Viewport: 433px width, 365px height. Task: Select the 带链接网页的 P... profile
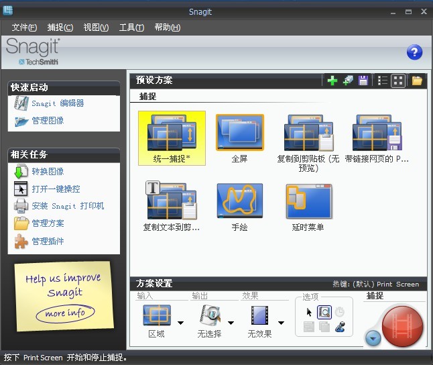(x=377, y=138)
